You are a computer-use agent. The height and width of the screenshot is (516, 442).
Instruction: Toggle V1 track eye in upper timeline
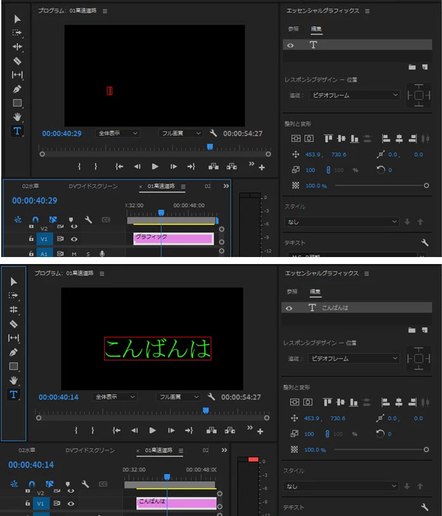(74, 239)
